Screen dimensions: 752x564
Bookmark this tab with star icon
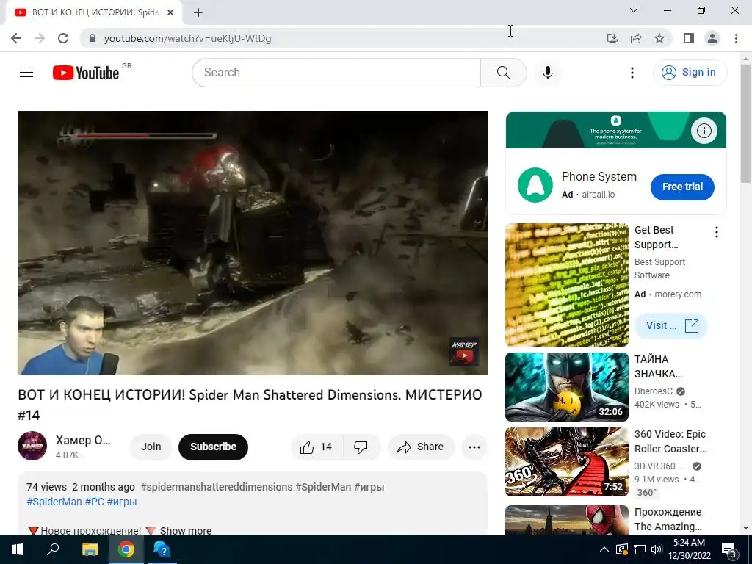coord(659,38)
